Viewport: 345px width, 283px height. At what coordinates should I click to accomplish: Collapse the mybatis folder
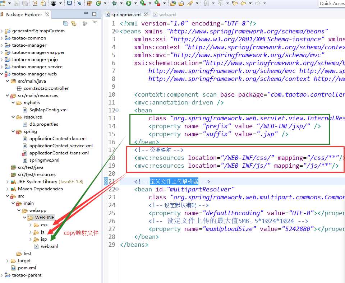click(13, 102)
